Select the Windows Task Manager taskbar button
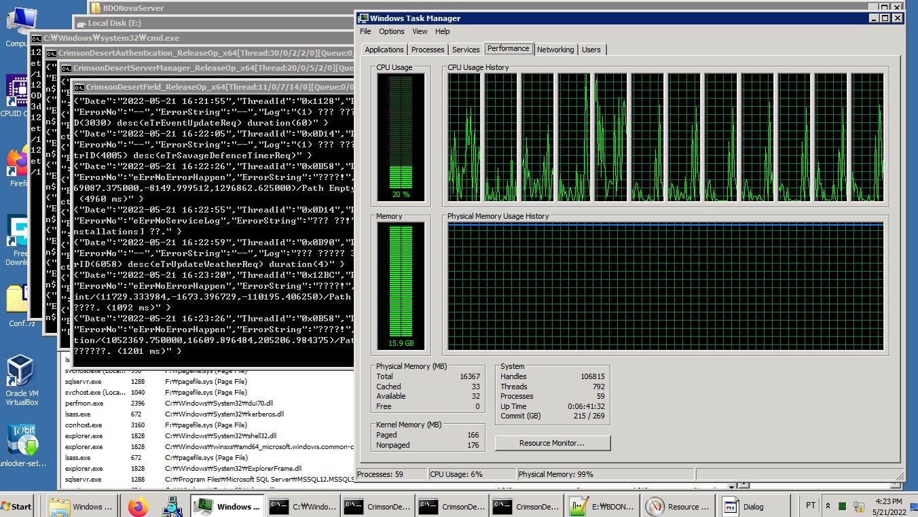918x517 pixels. click(x=227, y=507)
